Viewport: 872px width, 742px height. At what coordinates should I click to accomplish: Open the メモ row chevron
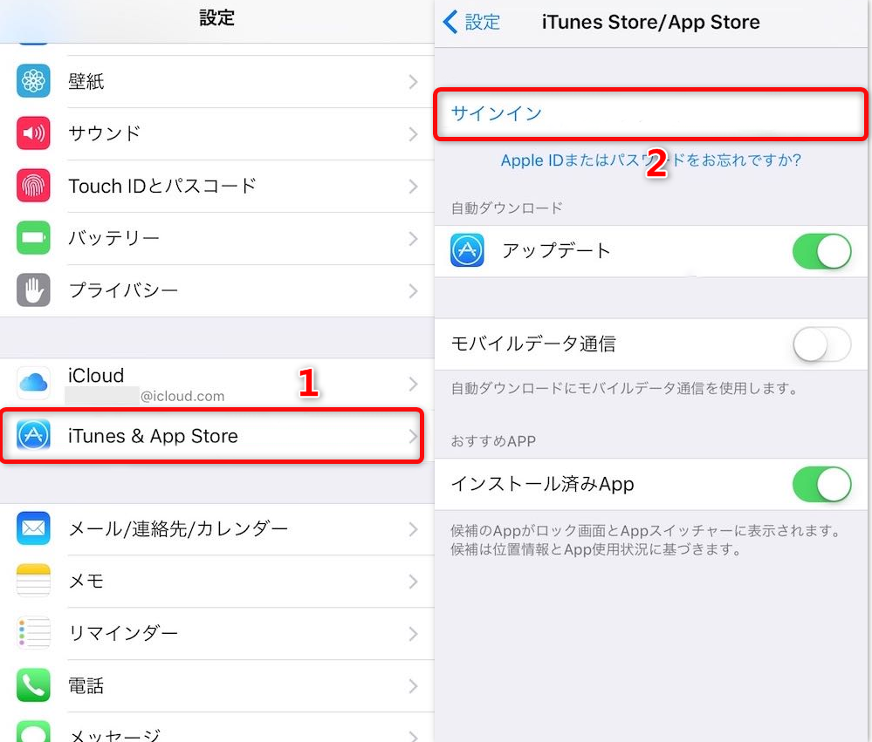pos(413,582)
